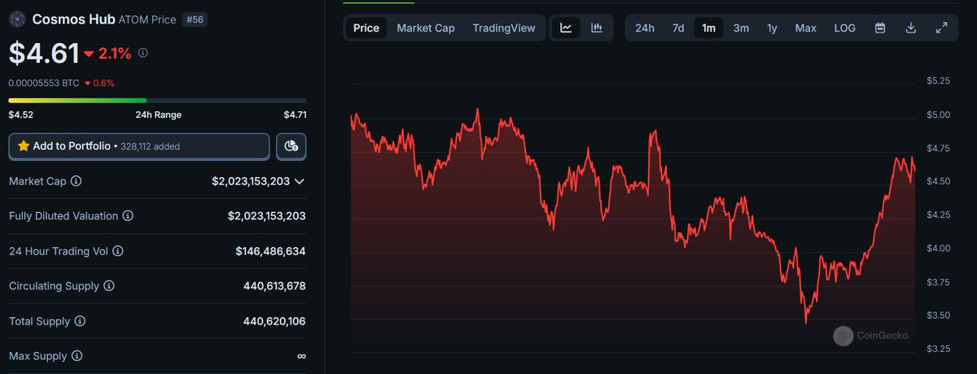This screenshot has width=977, height=374.
Task: Click the ATOM Price label
Action: pos(147,20)
